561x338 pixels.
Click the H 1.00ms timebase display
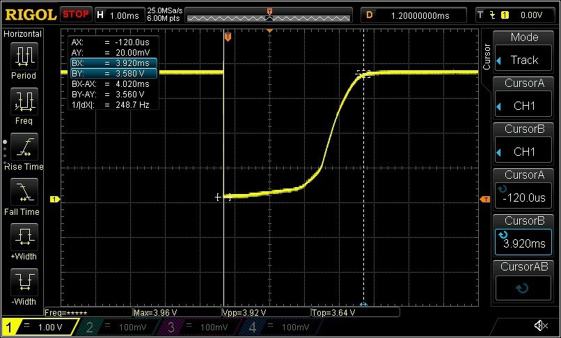(x=119, y=15)
